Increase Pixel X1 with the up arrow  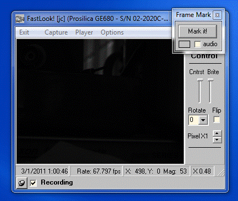pyautogui.click(x=217, y=133)
